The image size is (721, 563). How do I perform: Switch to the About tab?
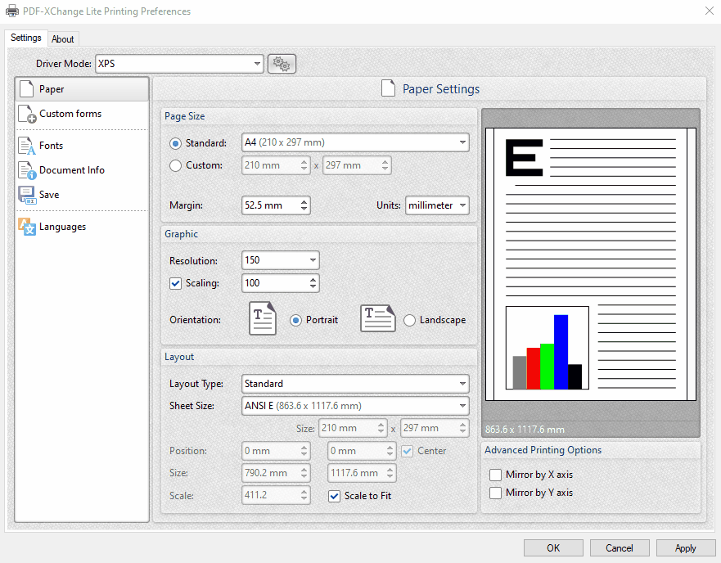(63, 38)
